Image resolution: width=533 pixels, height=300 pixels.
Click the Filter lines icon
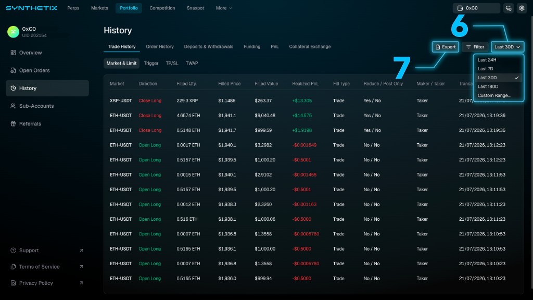coord(468,47)
